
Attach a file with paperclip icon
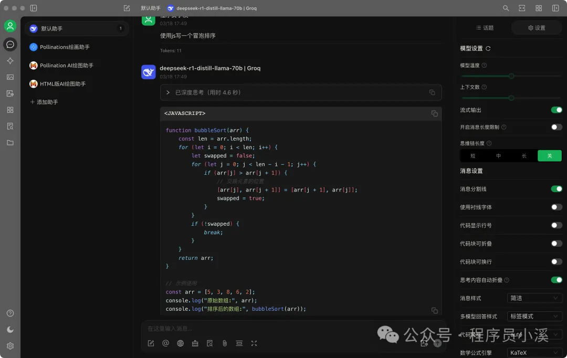(x=225, y=343)
